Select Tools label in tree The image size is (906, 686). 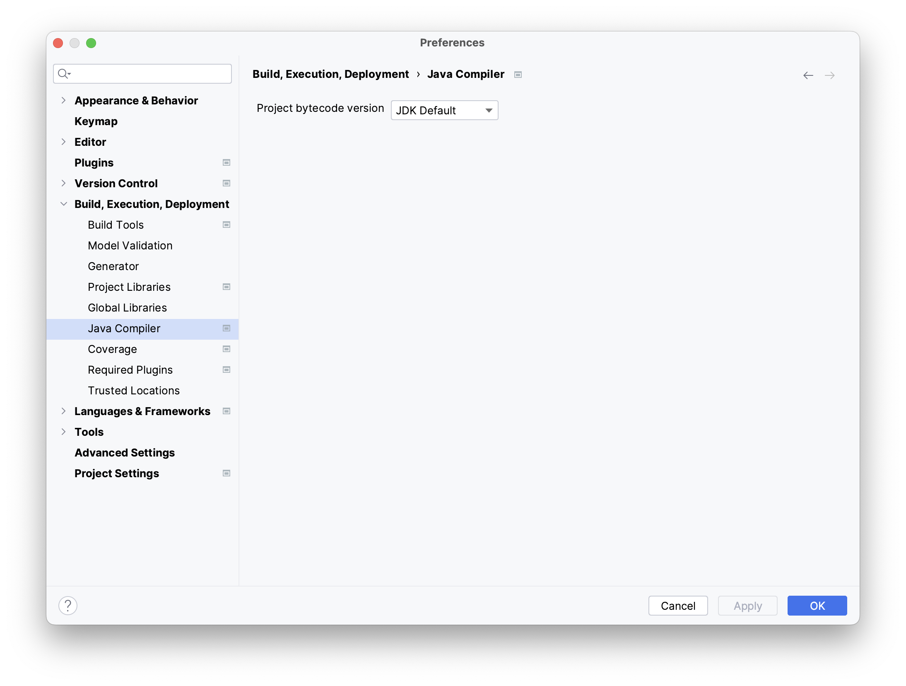point(89,432)
